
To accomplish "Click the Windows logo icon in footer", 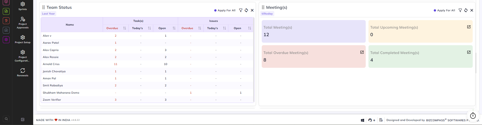I will click(362, 120).
